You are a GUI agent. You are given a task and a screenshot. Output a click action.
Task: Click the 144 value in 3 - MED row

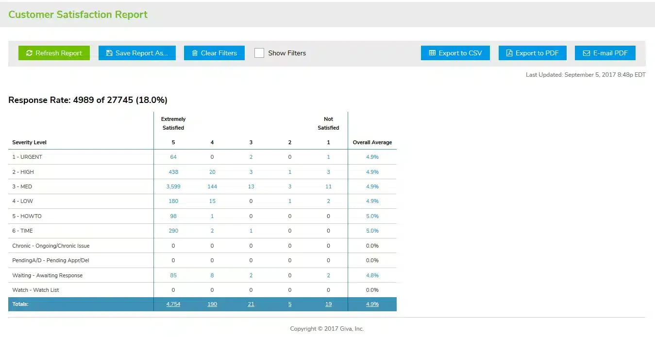212,186
